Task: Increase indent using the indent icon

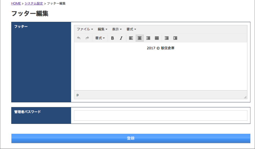Action: [175, 38]
